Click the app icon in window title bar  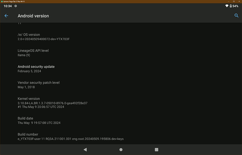[2, 1]
